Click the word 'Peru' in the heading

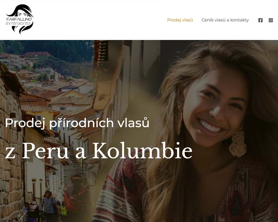pyautogui.click(x=45, y=151)
